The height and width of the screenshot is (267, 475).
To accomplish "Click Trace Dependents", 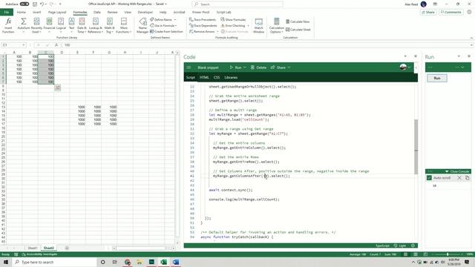I will (x=203, y=26).
